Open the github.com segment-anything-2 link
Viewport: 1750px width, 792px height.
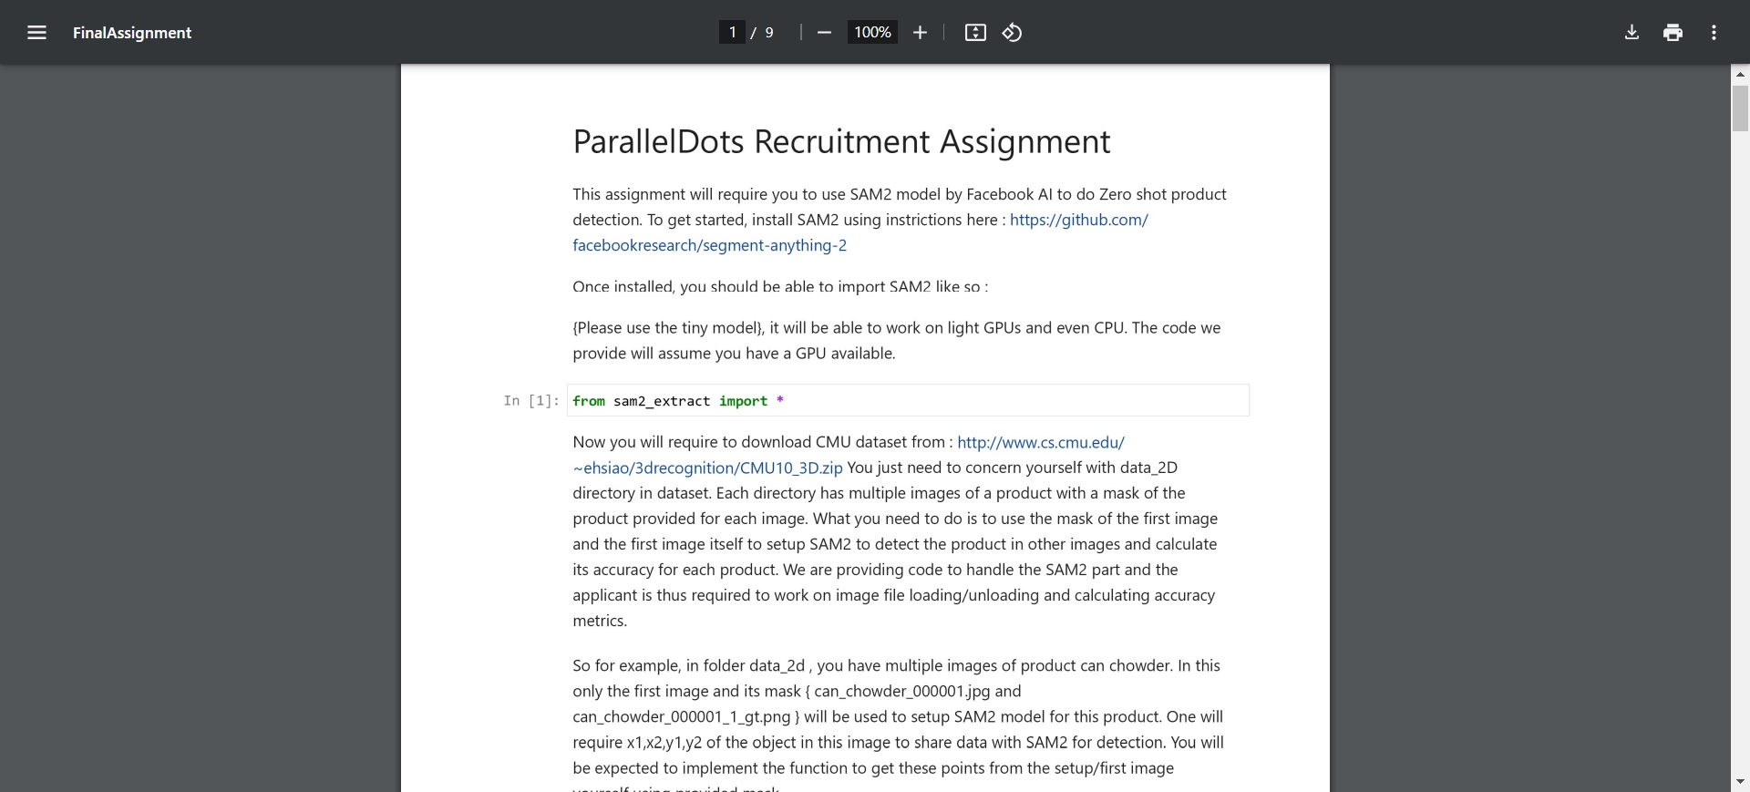coord(1078,220)
